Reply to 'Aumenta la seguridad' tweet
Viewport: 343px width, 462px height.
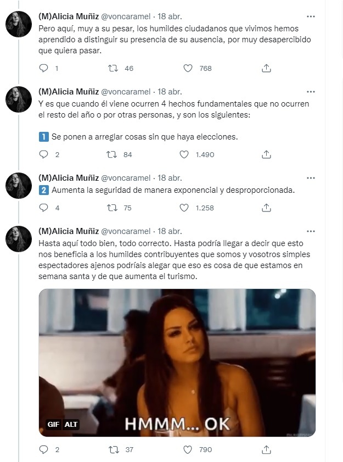click(x=45, y=208)
